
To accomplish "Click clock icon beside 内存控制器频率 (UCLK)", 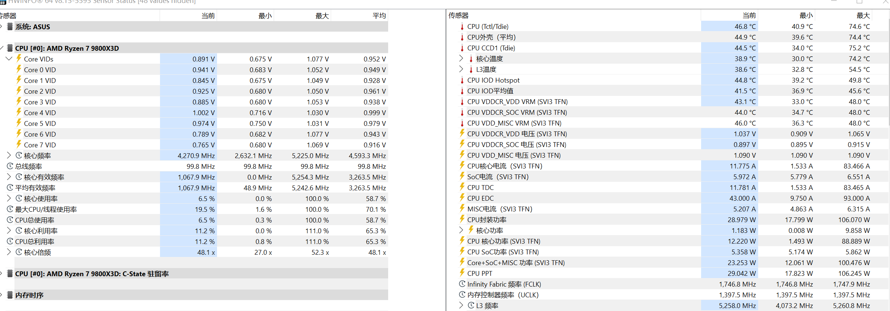I will pos(462,294).
